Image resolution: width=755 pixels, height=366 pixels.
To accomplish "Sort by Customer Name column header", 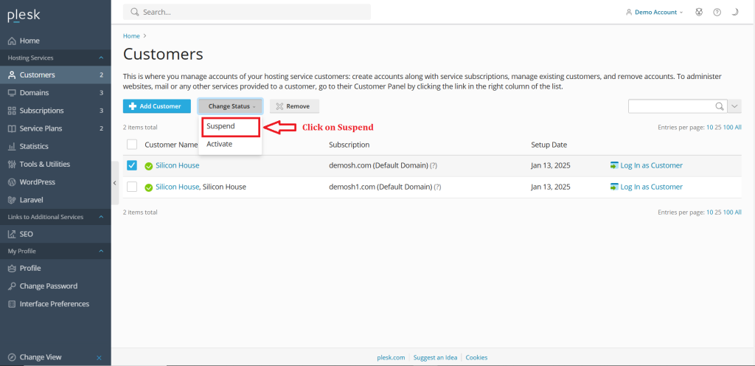I will tap(171, 145).
